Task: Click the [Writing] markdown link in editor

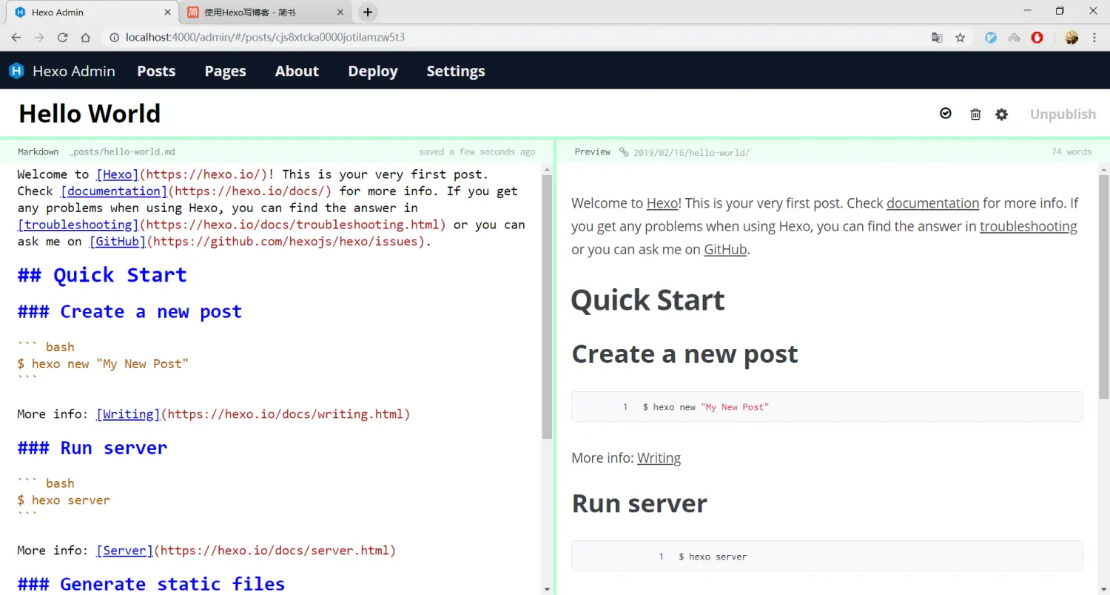Action: pyautogui.click(x=128, y=414)
